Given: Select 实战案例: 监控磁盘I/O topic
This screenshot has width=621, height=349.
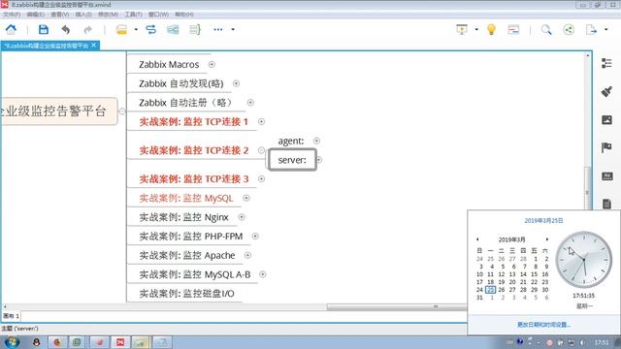Looking at the screenshot, I should (x=186, y=294).
